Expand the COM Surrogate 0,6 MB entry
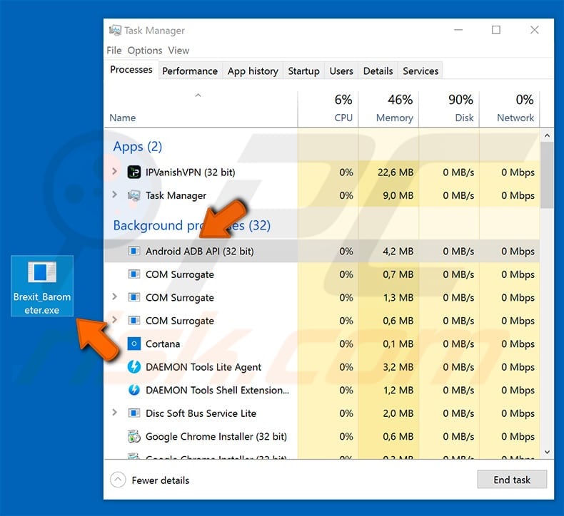 (x=115, y=319)
